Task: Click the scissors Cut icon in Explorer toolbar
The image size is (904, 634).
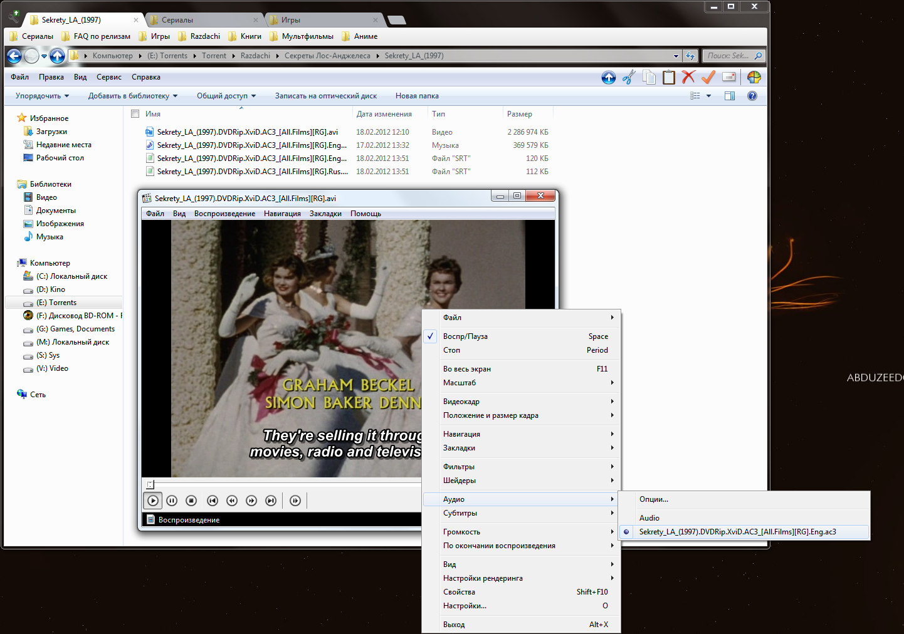Action: (x=629, y=77)
